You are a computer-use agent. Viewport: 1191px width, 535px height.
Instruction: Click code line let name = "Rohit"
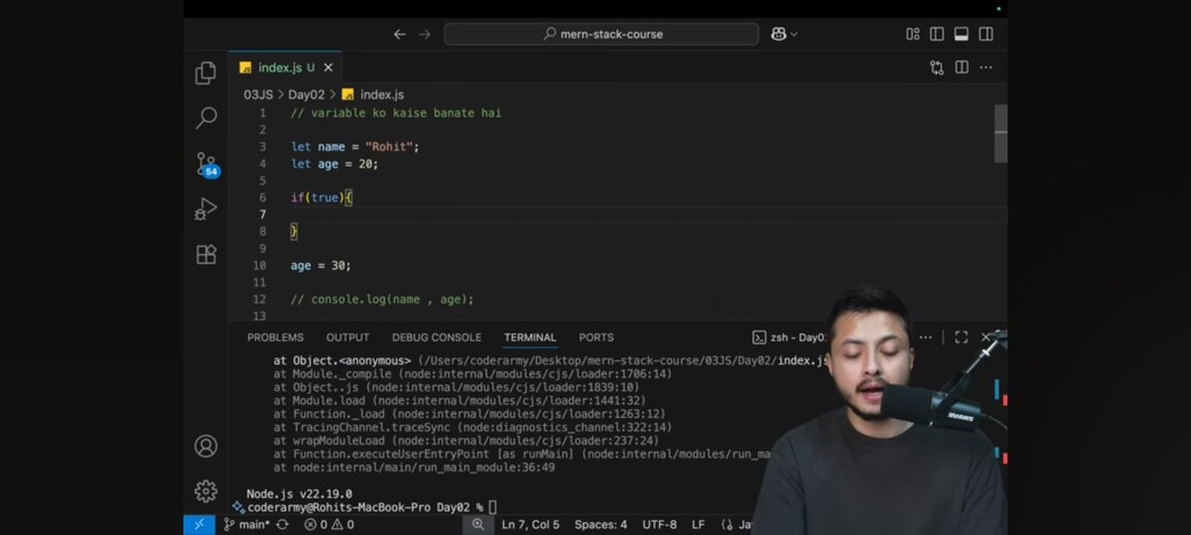pos(355,147)
